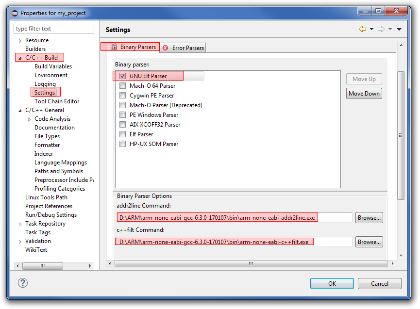Image resolution: width=420 pixels, height=309 pixels.
Task: Click Browse for the addr2line command
Action: [x=369, y=218]
